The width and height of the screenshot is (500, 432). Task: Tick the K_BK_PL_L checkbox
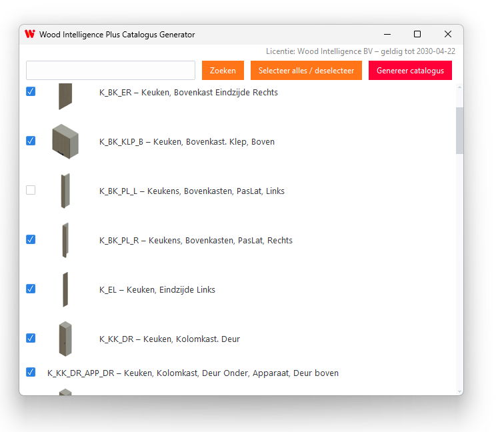pos(31,191)
